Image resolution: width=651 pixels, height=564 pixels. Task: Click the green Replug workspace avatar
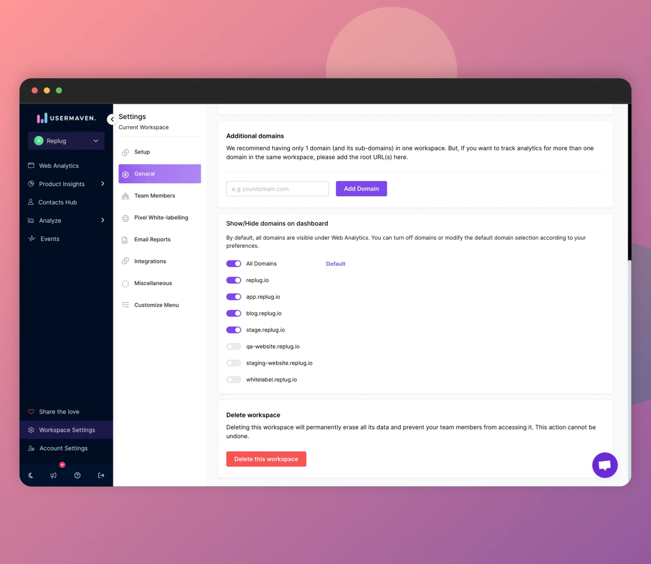coord(39,141)
